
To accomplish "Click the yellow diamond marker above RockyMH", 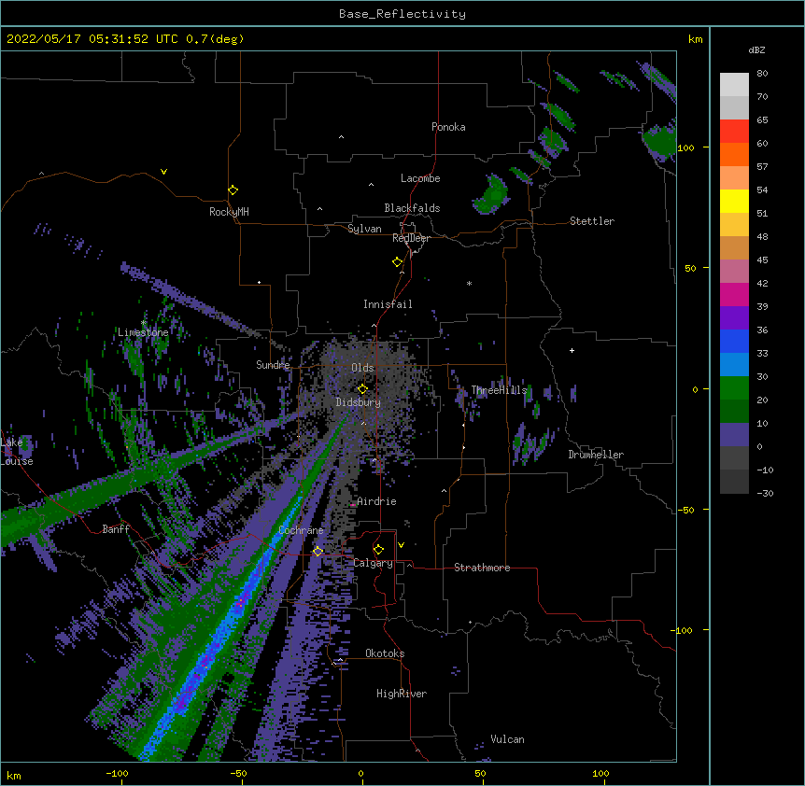I will [x=233, y=190].
